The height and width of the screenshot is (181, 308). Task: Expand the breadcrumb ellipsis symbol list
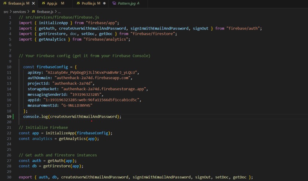point(59,12)
